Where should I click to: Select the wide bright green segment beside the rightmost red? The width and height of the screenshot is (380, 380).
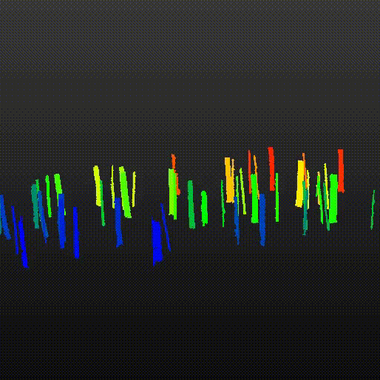(x=333, y=199)
